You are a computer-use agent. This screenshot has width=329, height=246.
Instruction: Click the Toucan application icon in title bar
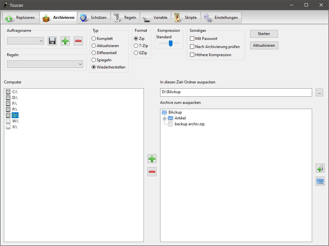[6, 5]
